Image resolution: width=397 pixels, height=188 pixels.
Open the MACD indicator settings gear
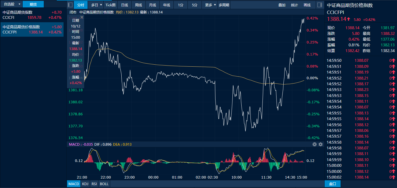pos(320,144)
